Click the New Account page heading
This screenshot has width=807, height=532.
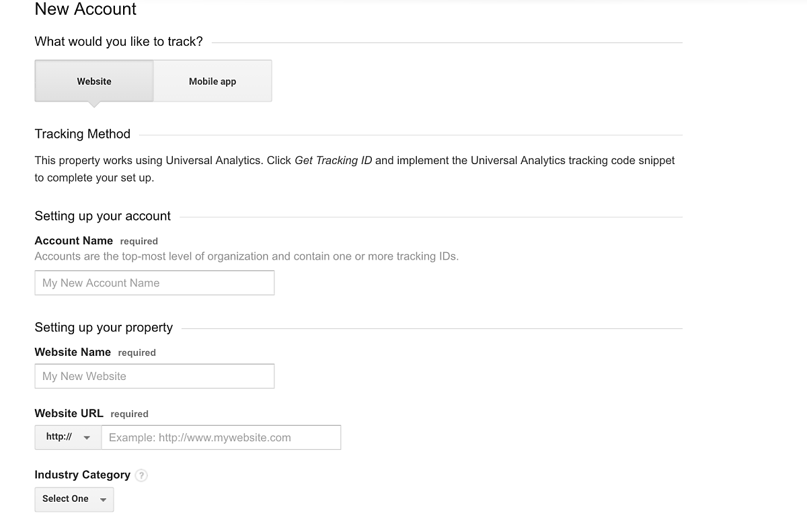coord(85,9)
